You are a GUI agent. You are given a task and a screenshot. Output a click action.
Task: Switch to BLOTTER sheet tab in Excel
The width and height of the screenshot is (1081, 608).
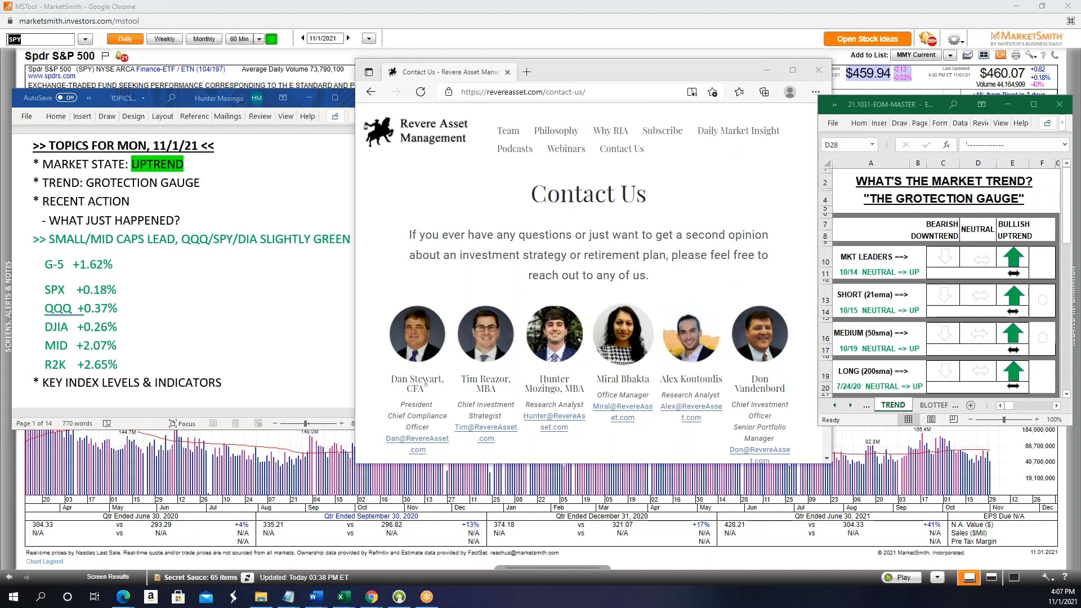click(933, 405)
